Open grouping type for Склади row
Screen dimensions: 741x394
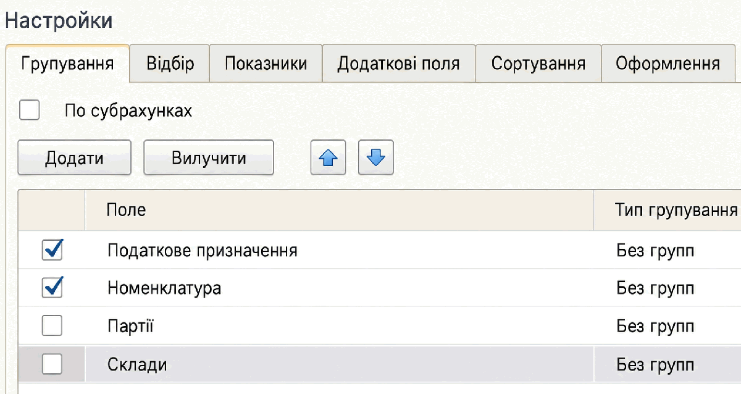tap(668, 364)
